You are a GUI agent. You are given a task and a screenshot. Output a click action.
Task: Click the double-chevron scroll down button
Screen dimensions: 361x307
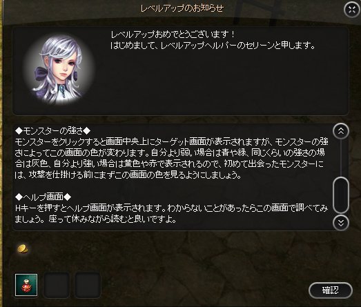[x=341, y=223]
